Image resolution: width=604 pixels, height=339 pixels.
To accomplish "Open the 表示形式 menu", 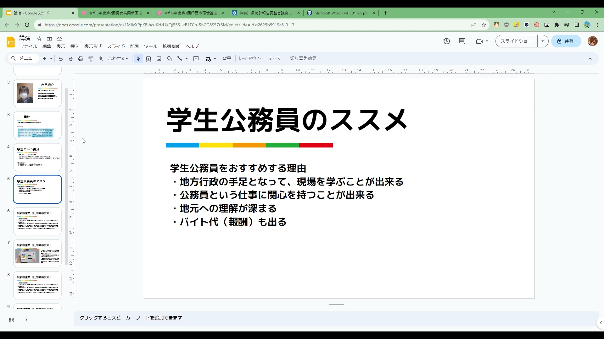I will [x=93, y=46].
